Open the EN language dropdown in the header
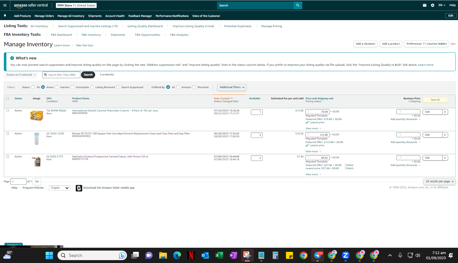The image size is (458, 263). coord(442,5)
